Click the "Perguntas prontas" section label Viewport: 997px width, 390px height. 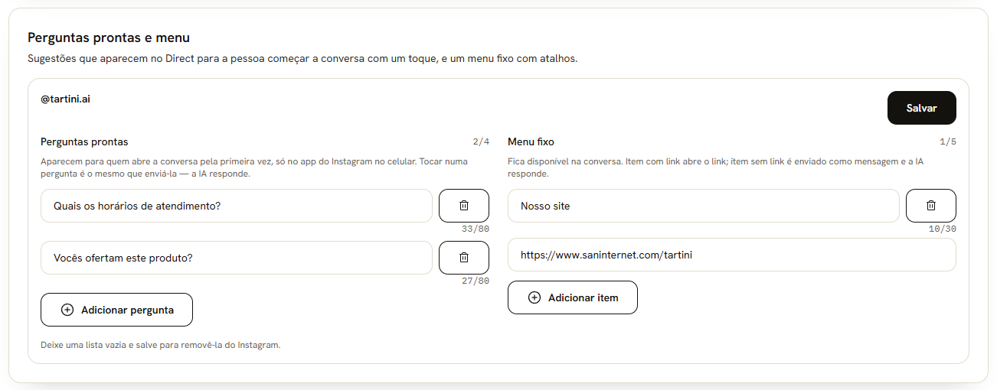(x=84, y=141)
